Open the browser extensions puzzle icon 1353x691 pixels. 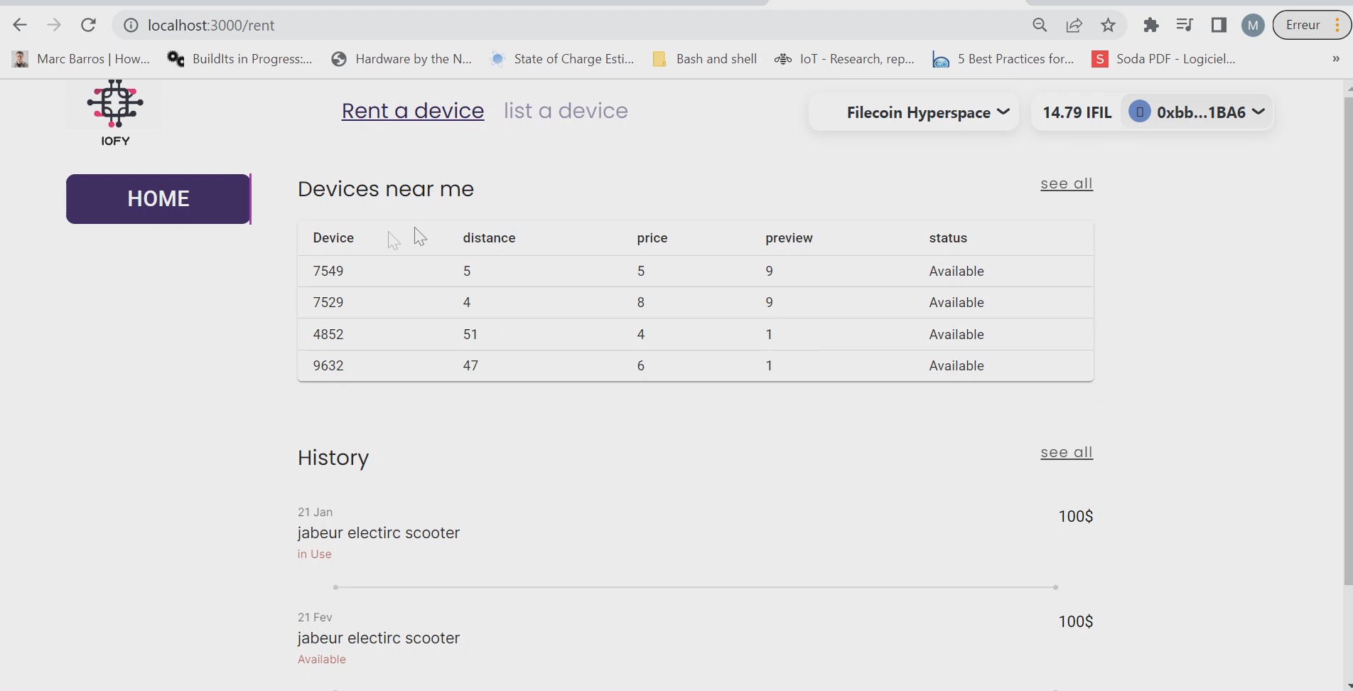(1150, 26)
